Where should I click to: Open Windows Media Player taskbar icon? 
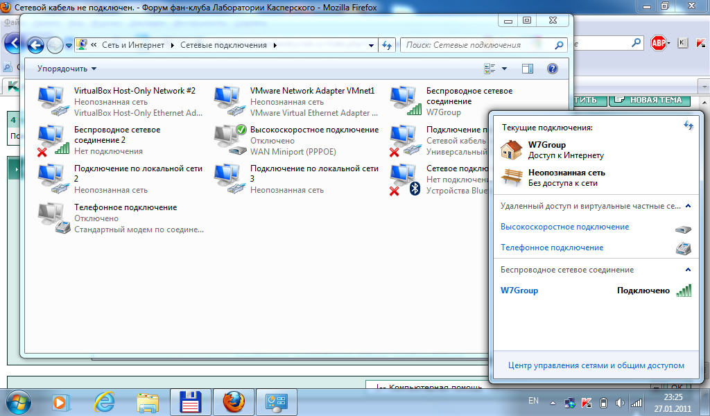[x=60, y=402]
